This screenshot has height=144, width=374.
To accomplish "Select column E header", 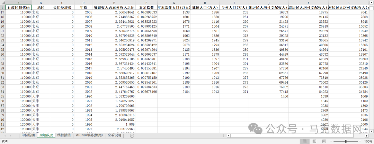I will point(114,2).
